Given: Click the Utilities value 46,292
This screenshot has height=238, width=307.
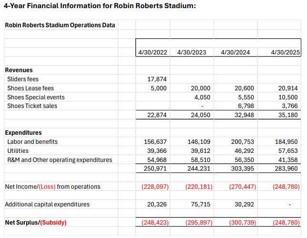Looking at the screenshot, I should (244, 151).
